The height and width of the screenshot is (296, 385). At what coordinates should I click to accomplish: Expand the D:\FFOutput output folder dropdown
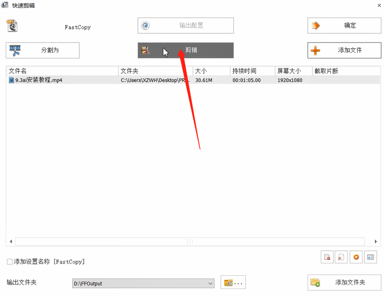point(210,283)
